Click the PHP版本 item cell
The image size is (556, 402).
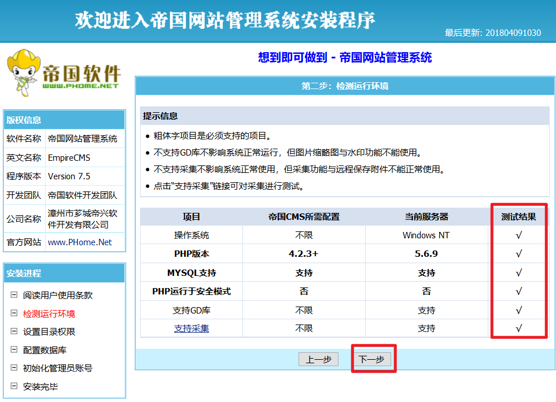[192, 254]
